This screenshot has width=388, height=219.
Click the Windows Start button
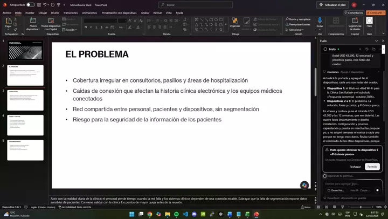pyautogui.click(x=131, y=214)
